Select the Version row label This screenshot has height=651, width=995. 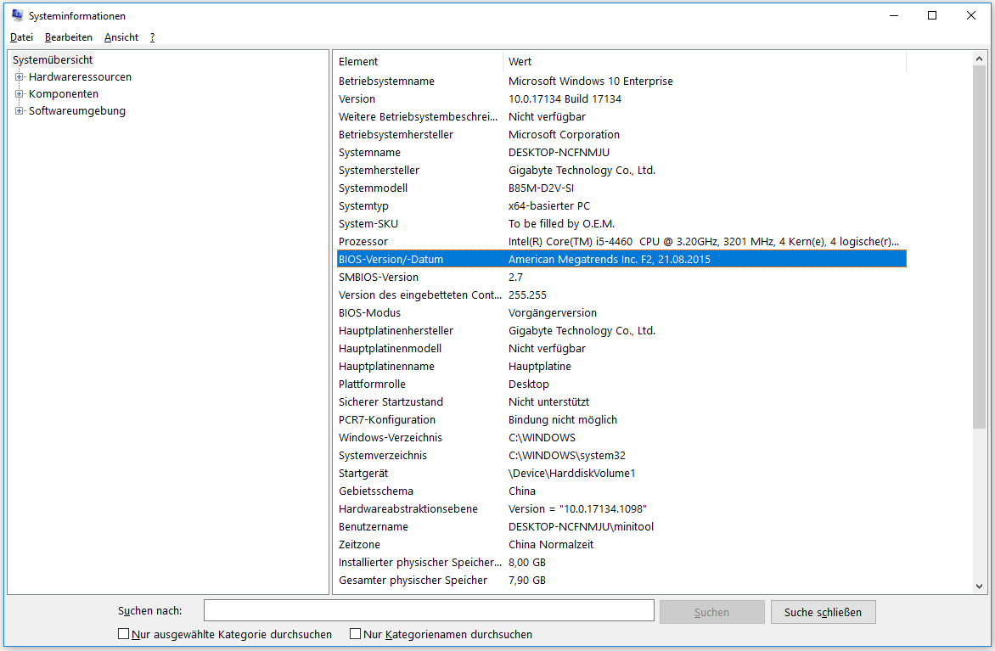tap(357, 99)
